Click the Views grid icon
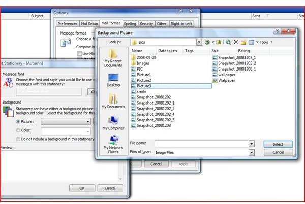 pyautogui.click(x=251, y=42)
